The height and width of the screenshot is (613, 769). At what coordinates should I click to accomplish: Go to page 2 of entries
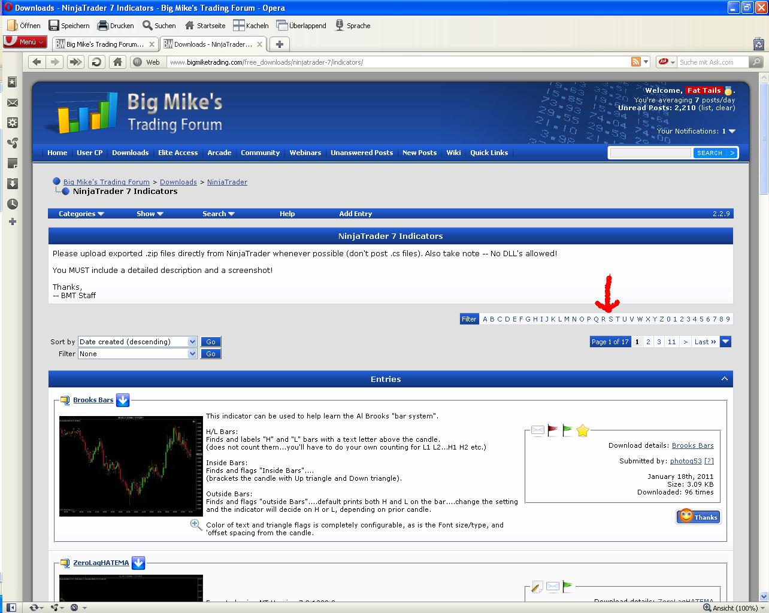(x=648, y=342)
